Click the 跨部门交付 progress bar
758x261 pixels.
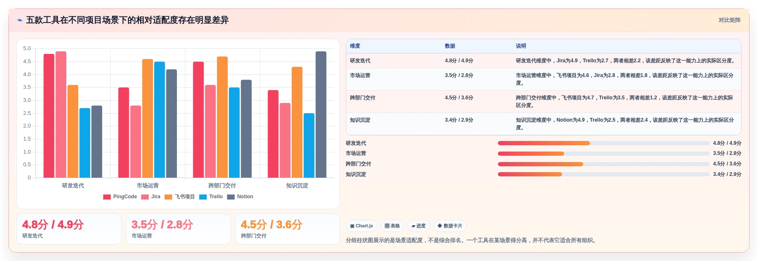pos(603,164)
